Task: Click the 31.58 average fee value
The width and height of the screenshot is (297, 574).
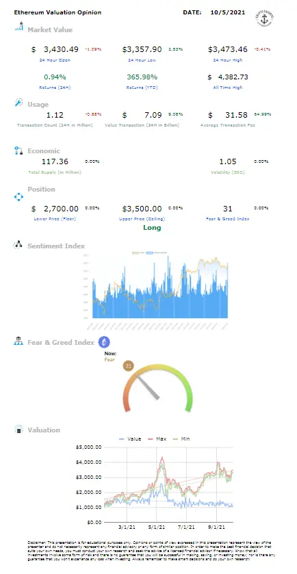Action: [x=237, y=116]
